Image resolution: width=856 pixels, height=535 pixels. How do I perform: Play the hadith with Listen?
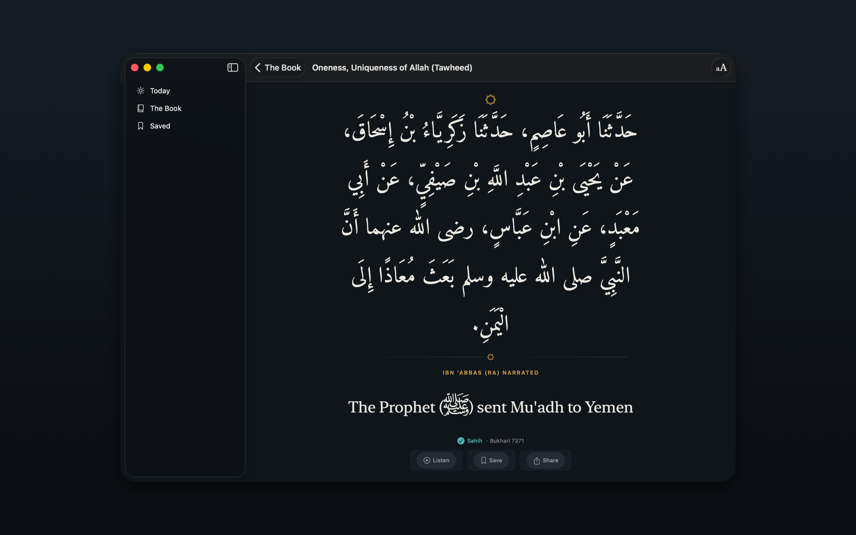click(436, 460)
